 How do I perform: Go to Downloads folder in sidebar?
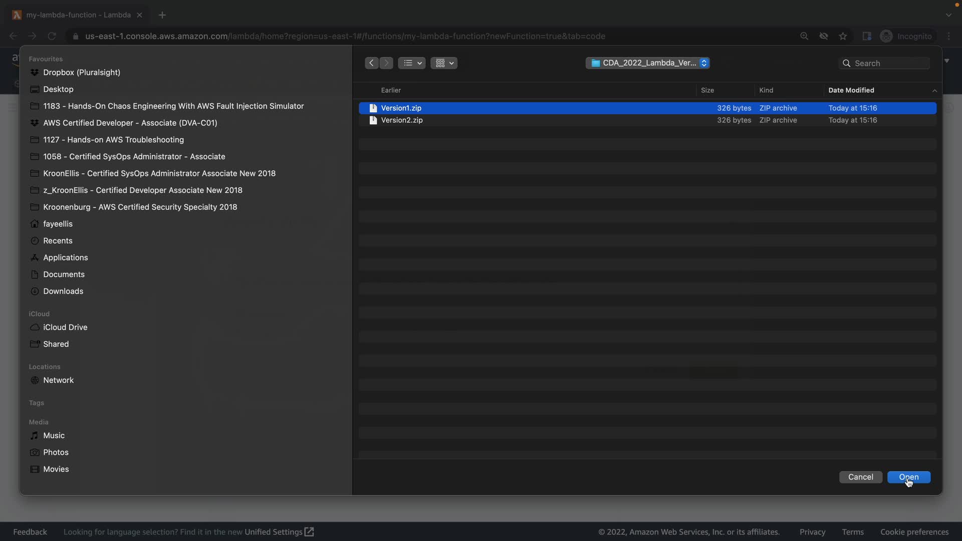pos(63,291)
